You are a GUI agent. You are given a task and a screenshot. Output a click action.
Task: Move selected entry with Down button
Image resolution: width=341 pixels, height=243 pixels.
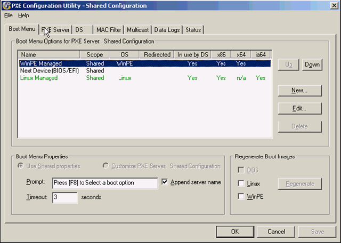[312, 65]
